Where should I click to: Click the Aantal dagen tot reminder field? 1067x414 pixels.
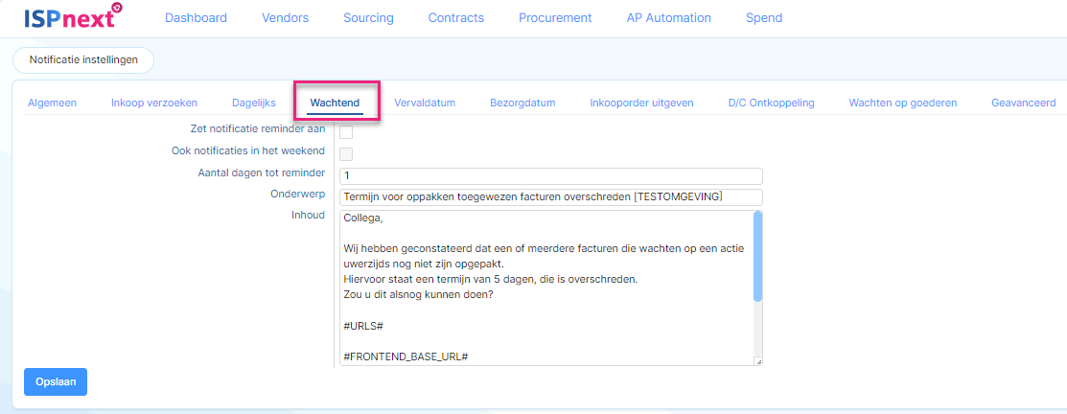pos(551,176)
